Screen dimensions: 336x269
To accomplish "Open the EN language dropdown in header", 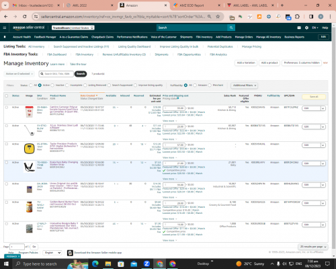I will click(x=315, y=28).
